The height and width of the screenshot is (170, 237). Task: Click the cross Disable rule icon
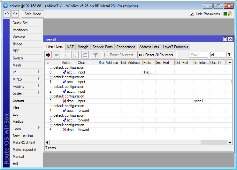(75, 55)
